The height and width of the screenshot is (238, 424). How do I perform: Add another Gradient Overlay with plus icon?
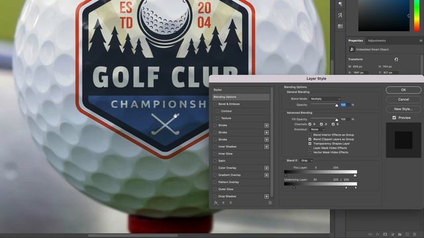coord(266,175)
